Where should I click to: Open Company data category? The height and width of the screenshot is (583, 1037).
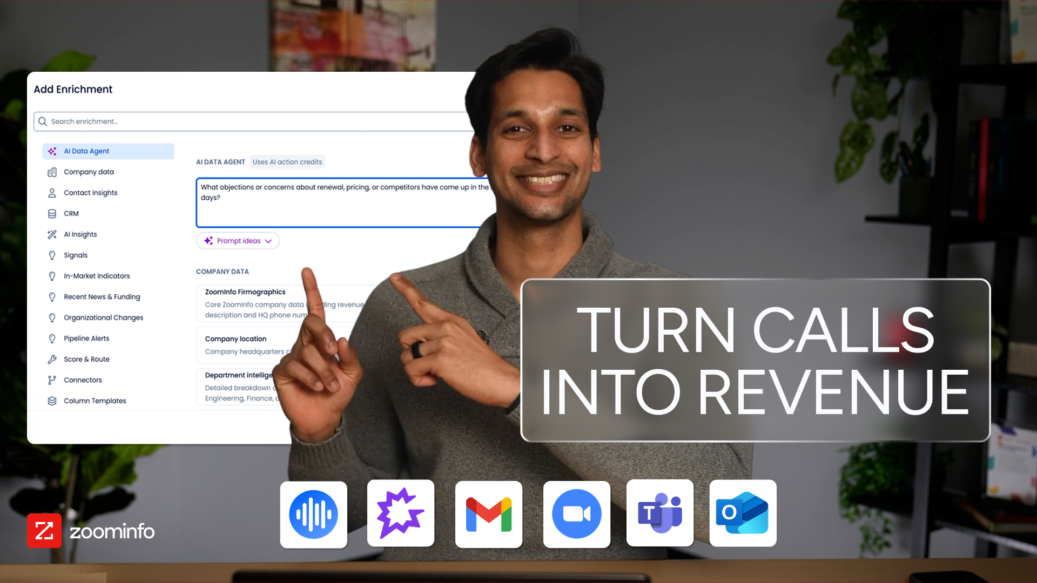point(89,172)
